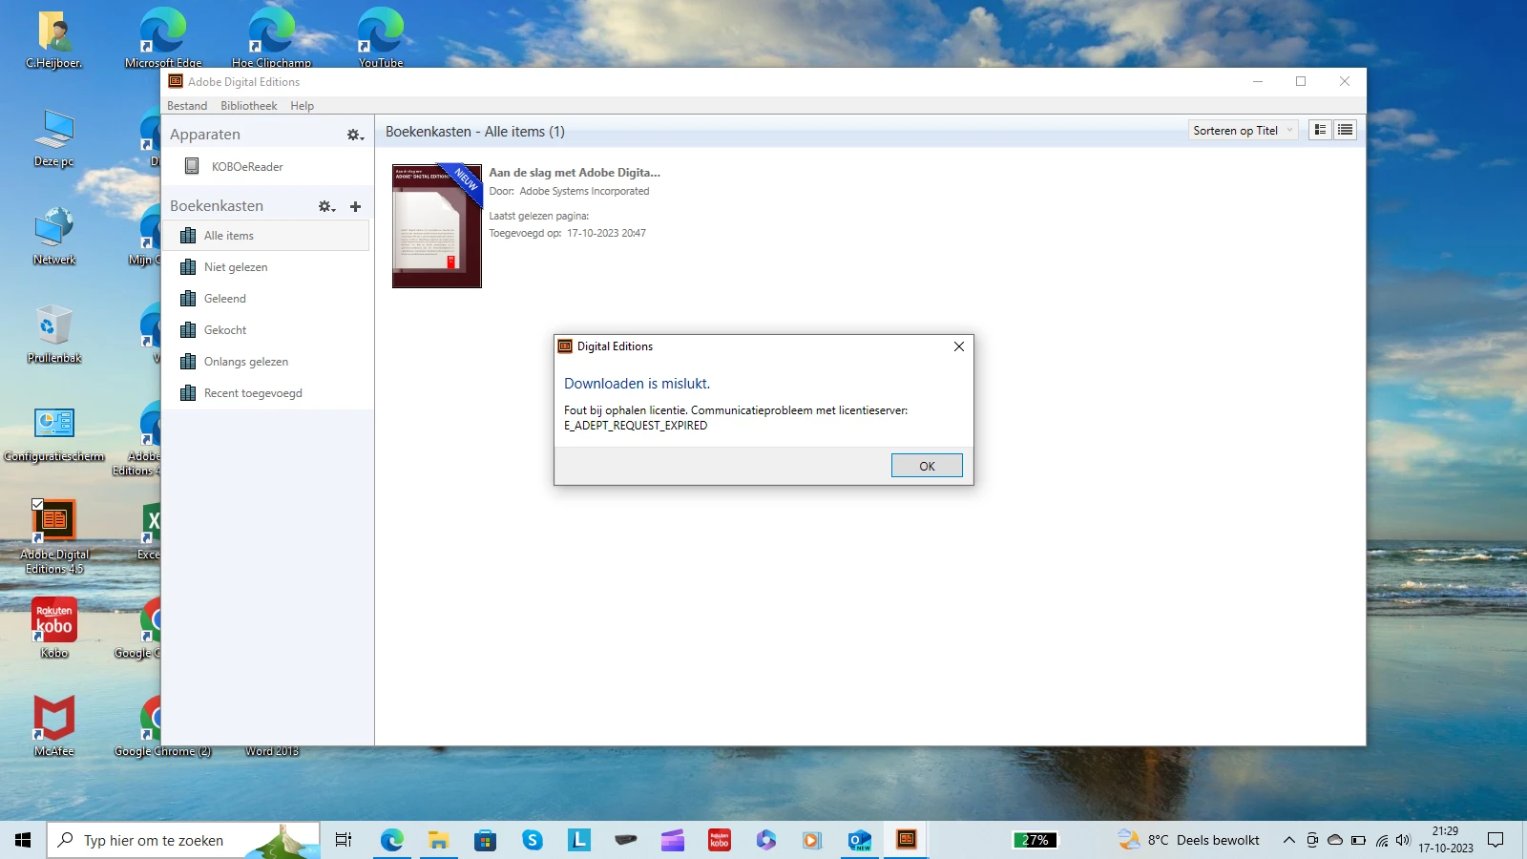Open Skype from the taskbar
Screen dimensions: 1527x859
click(532, 840)
